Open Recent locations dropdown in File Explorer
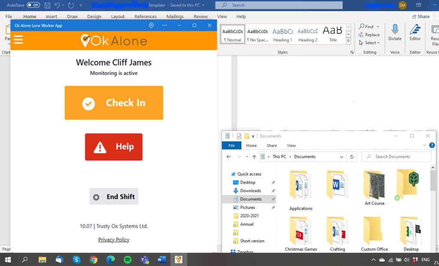The width and height of the screenshot is (439, 266). point(247,157)
